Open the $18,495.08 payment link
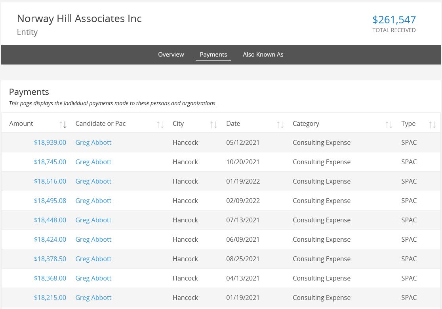This screenshot has height=309, width=442. pyautogui.click(x=50, y=201)
